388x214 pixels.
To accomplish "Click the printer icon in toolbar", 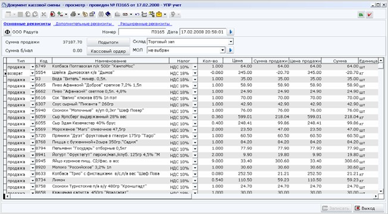I will click(x=73, y=14).
